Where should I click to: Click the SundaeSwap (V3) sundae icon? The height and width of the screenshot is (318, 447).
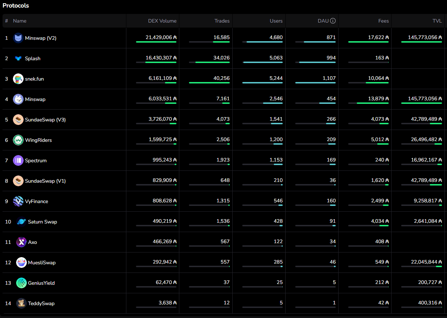click(18, 120)
